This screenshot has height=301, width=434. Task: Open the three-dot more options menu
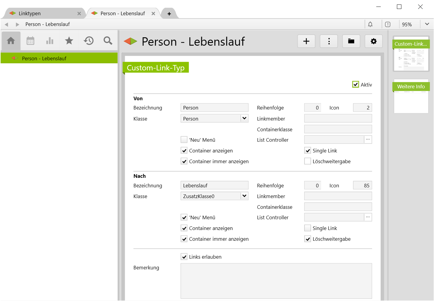coord(329,41)
